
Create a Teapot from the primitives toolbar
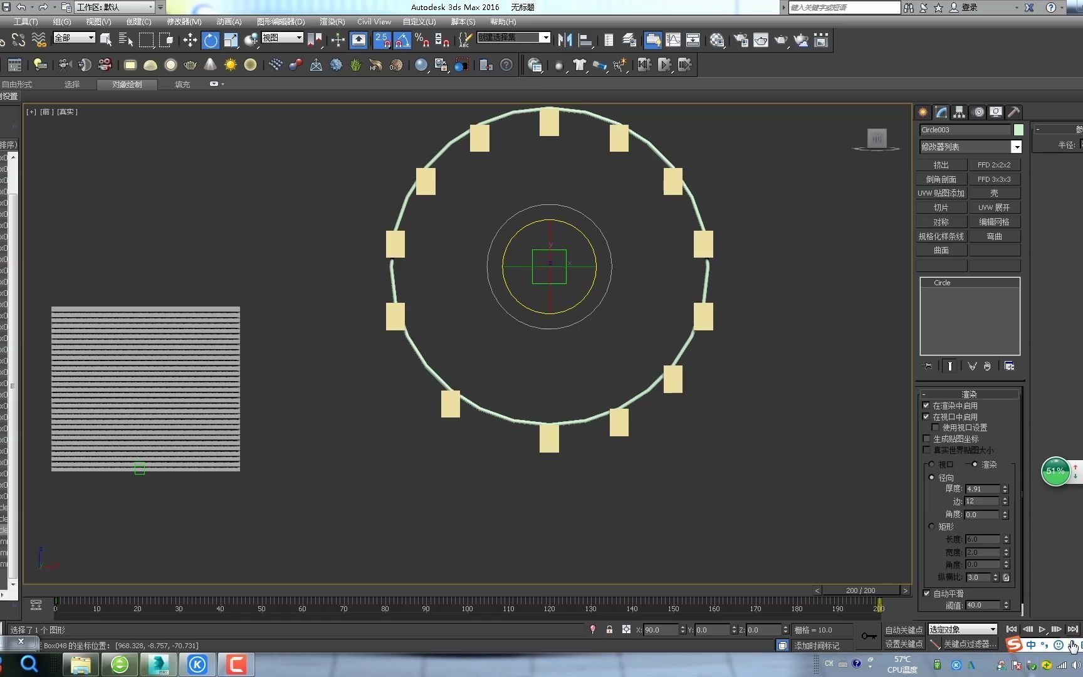point(191,65)
